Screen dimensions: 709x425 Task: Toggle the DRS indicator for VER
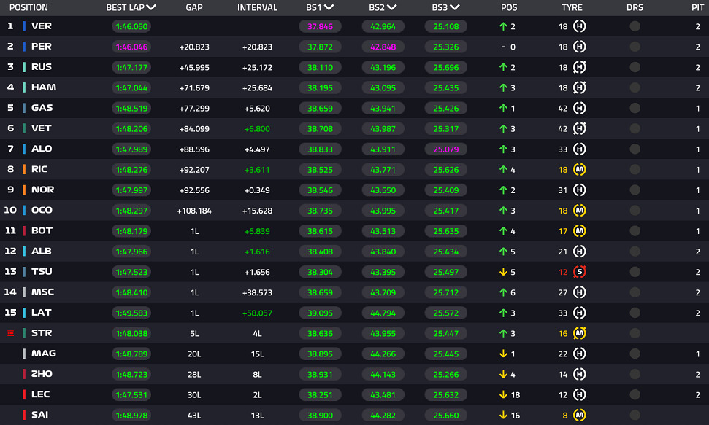click(x=635, y=26)
